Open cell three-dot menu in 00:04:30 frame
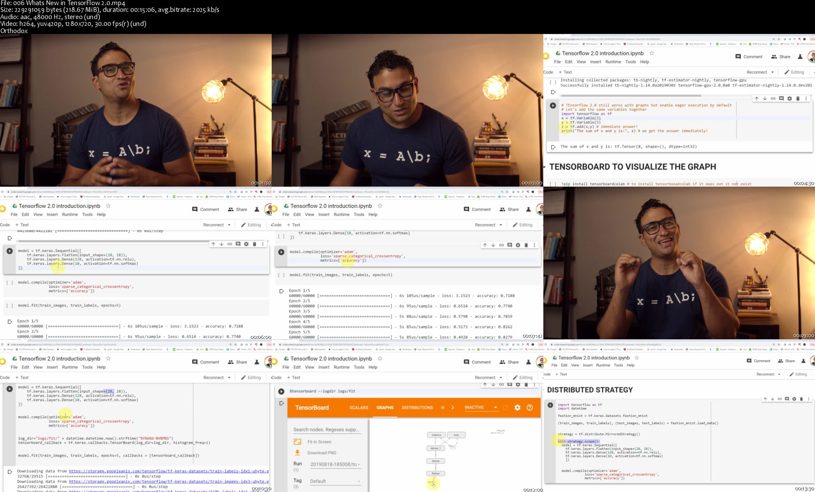The height and width of the screenshot is (492, 815). pyautogui.click(x=806, y=98)
